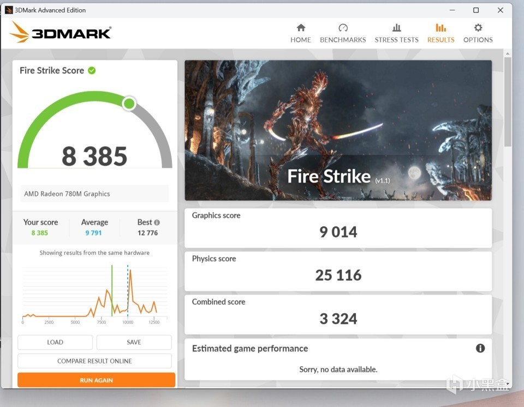Screen dimensions: 524x407
Task: Click the score distribution chart
Action: pyautogui.click(x=94, y=294)
